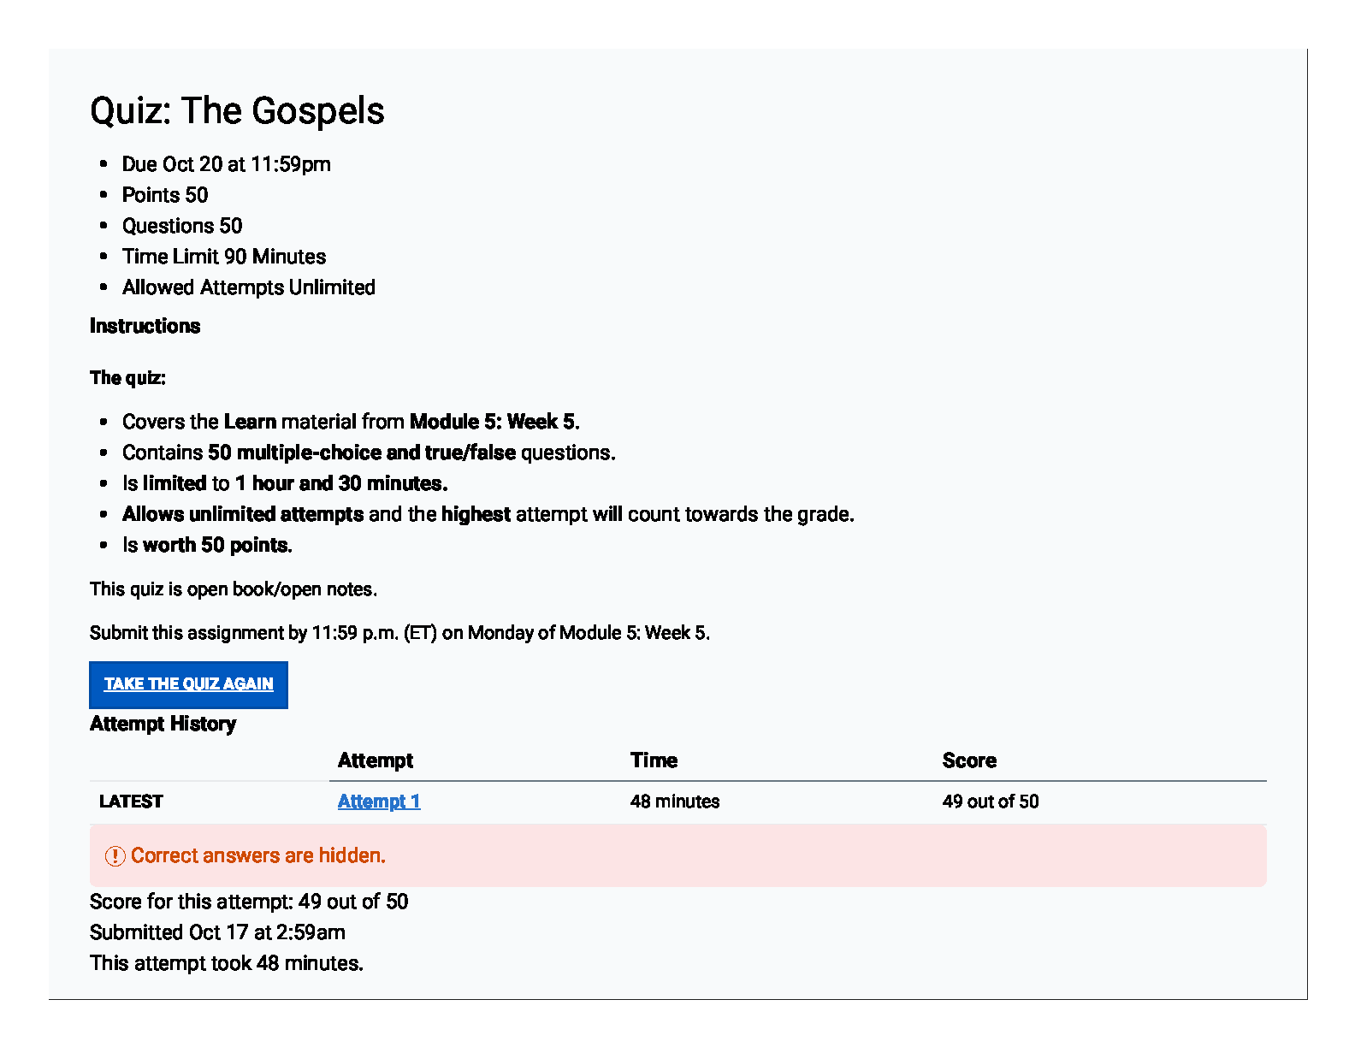Viewport: 1355px width, 1047px height.
Task: Click the Questions 50 bullet item
Action: click(182, 226)
